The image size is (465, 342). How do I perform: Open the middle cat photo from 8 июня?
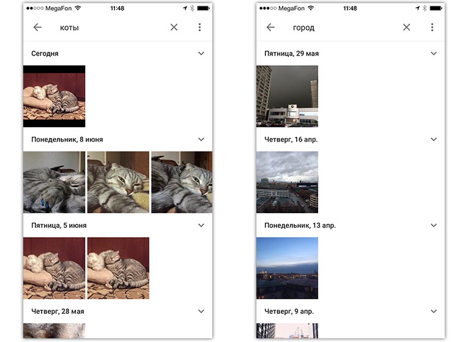tap(118, 182)
